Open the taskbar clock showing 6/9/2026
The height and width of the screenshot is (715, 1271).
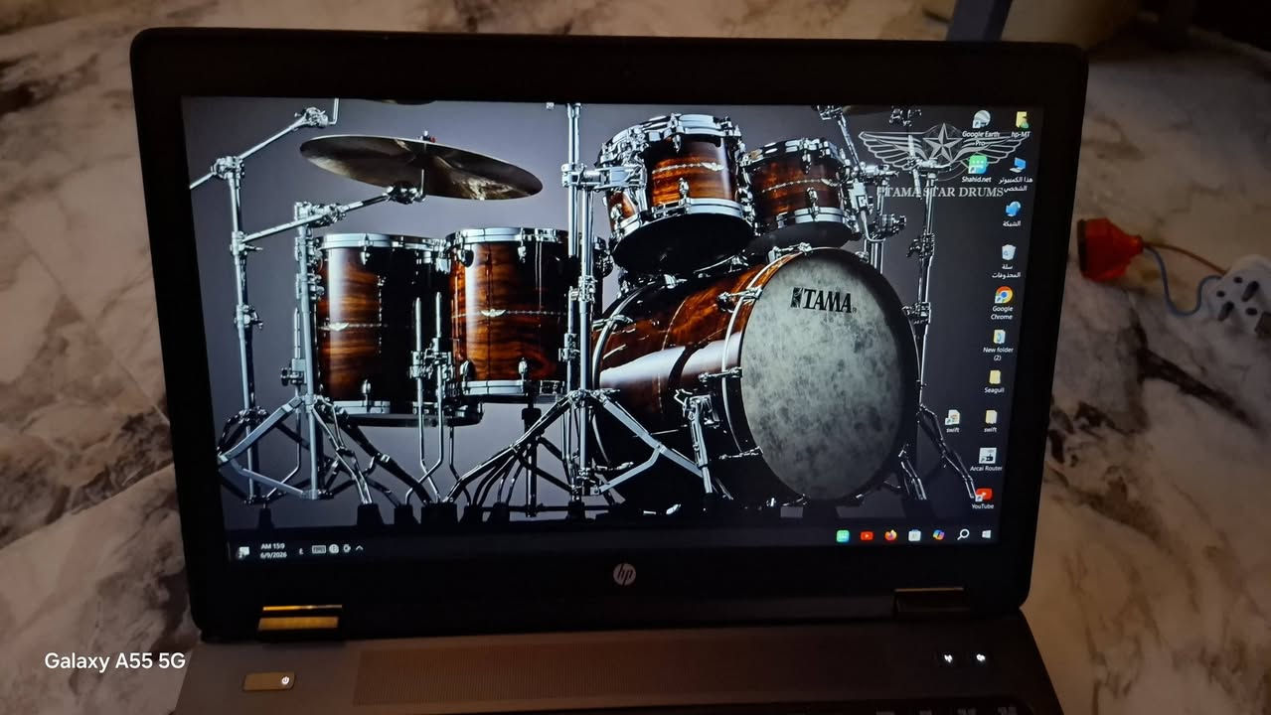273,548
